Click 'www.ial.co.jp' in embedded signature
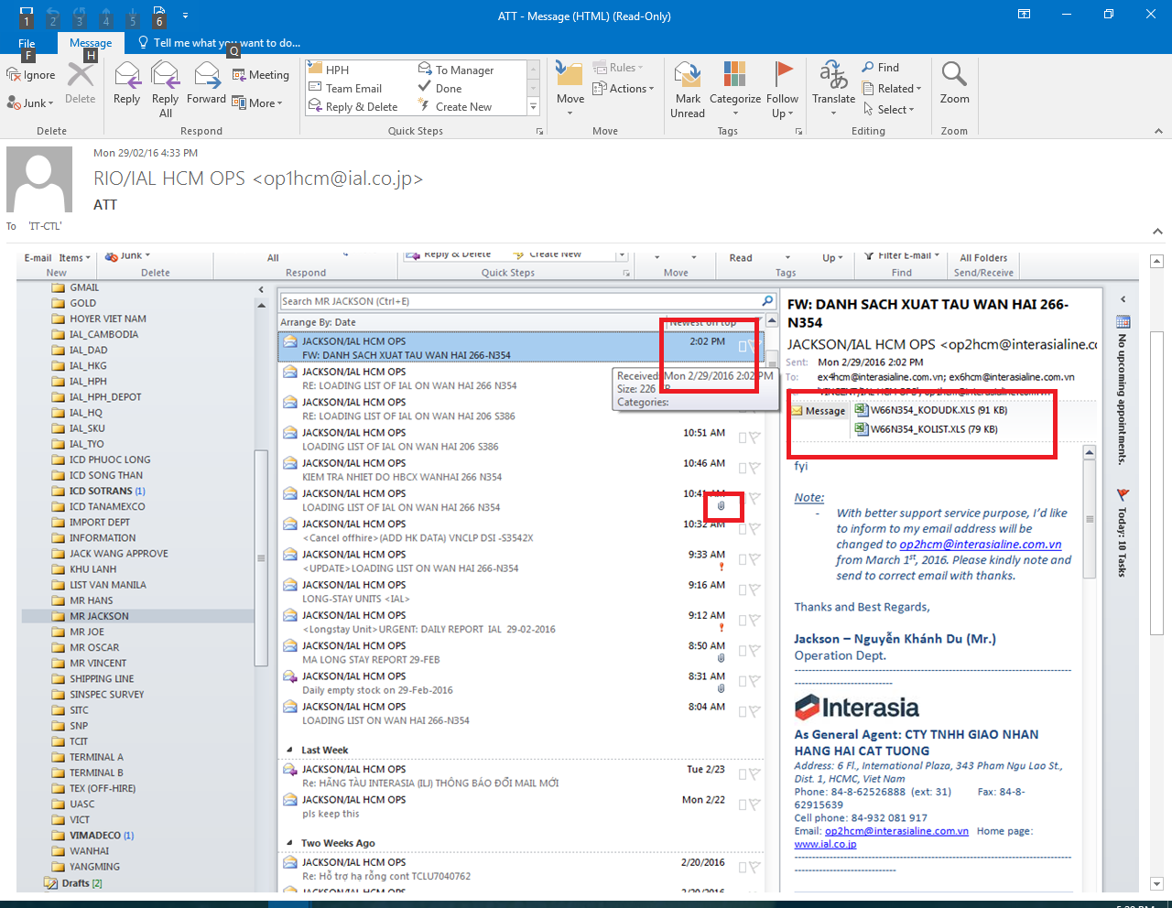The image size is (1172, 908). pos(825,844)
